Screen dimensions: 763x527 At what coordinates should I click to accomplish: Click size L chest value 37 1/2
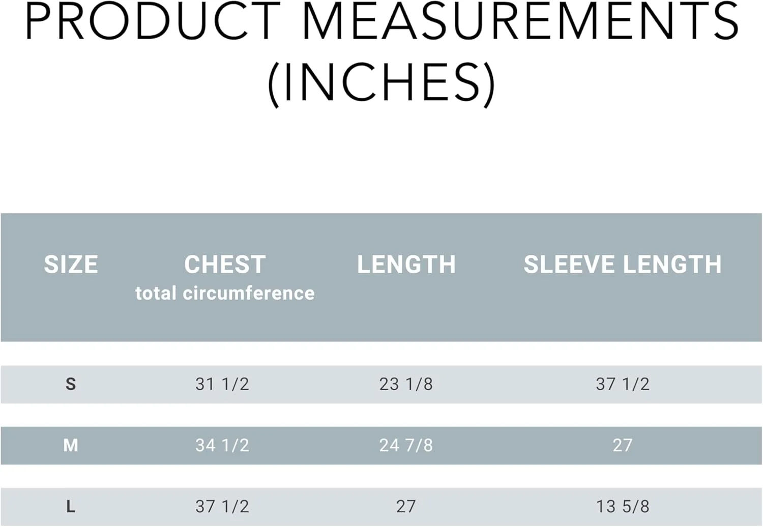click(222, 507)
